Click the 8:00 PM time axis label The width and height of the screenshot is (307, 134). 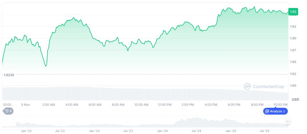tap(257, 105)
